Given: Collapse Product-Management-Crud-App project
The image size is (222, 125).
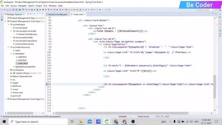Looking at the screenshot, I should coord(6,21).
